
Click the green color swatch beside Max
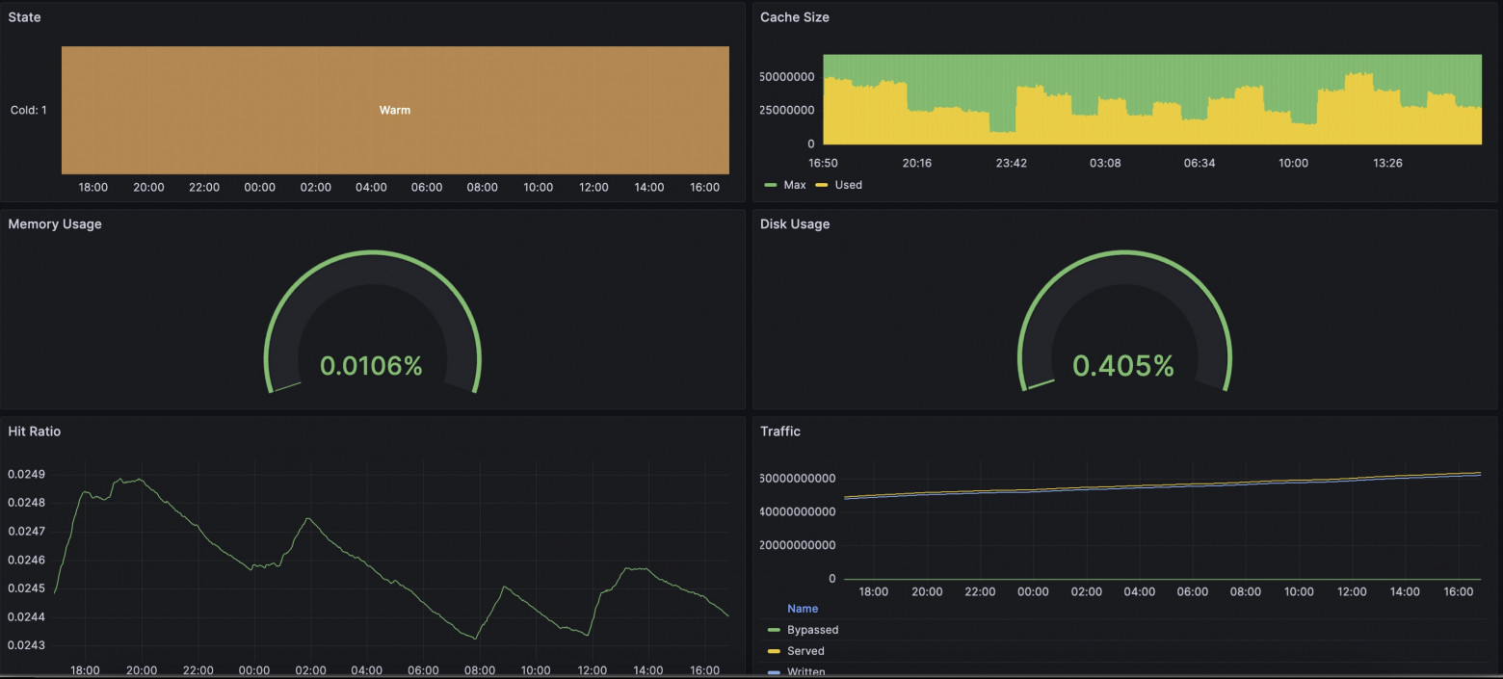pos(771,185)
